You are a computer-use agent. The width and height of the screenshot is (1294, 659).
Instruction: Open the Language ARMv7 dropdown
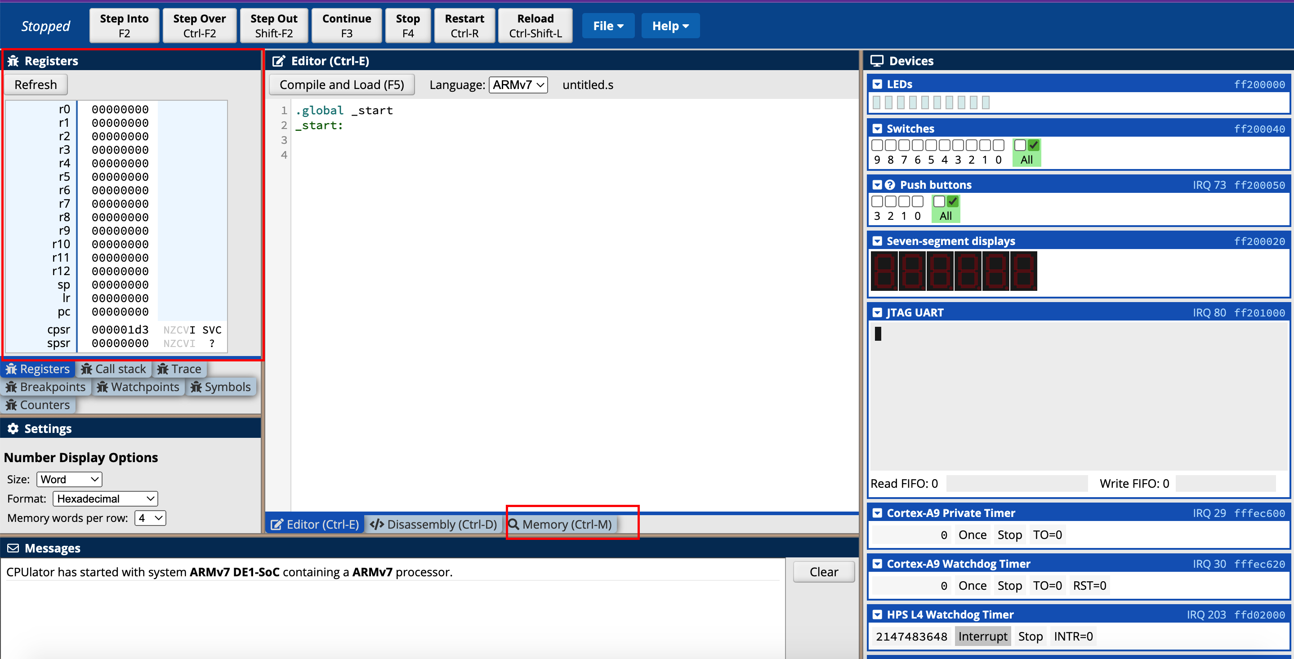[518, 85]
